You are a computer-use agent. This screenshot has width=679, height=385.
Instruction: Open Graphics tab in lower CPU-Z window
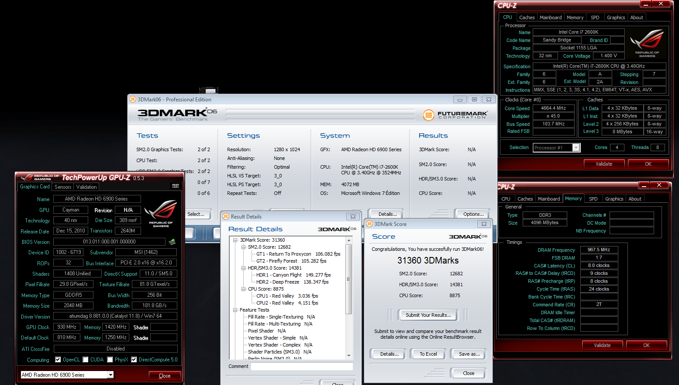(614, 199)
